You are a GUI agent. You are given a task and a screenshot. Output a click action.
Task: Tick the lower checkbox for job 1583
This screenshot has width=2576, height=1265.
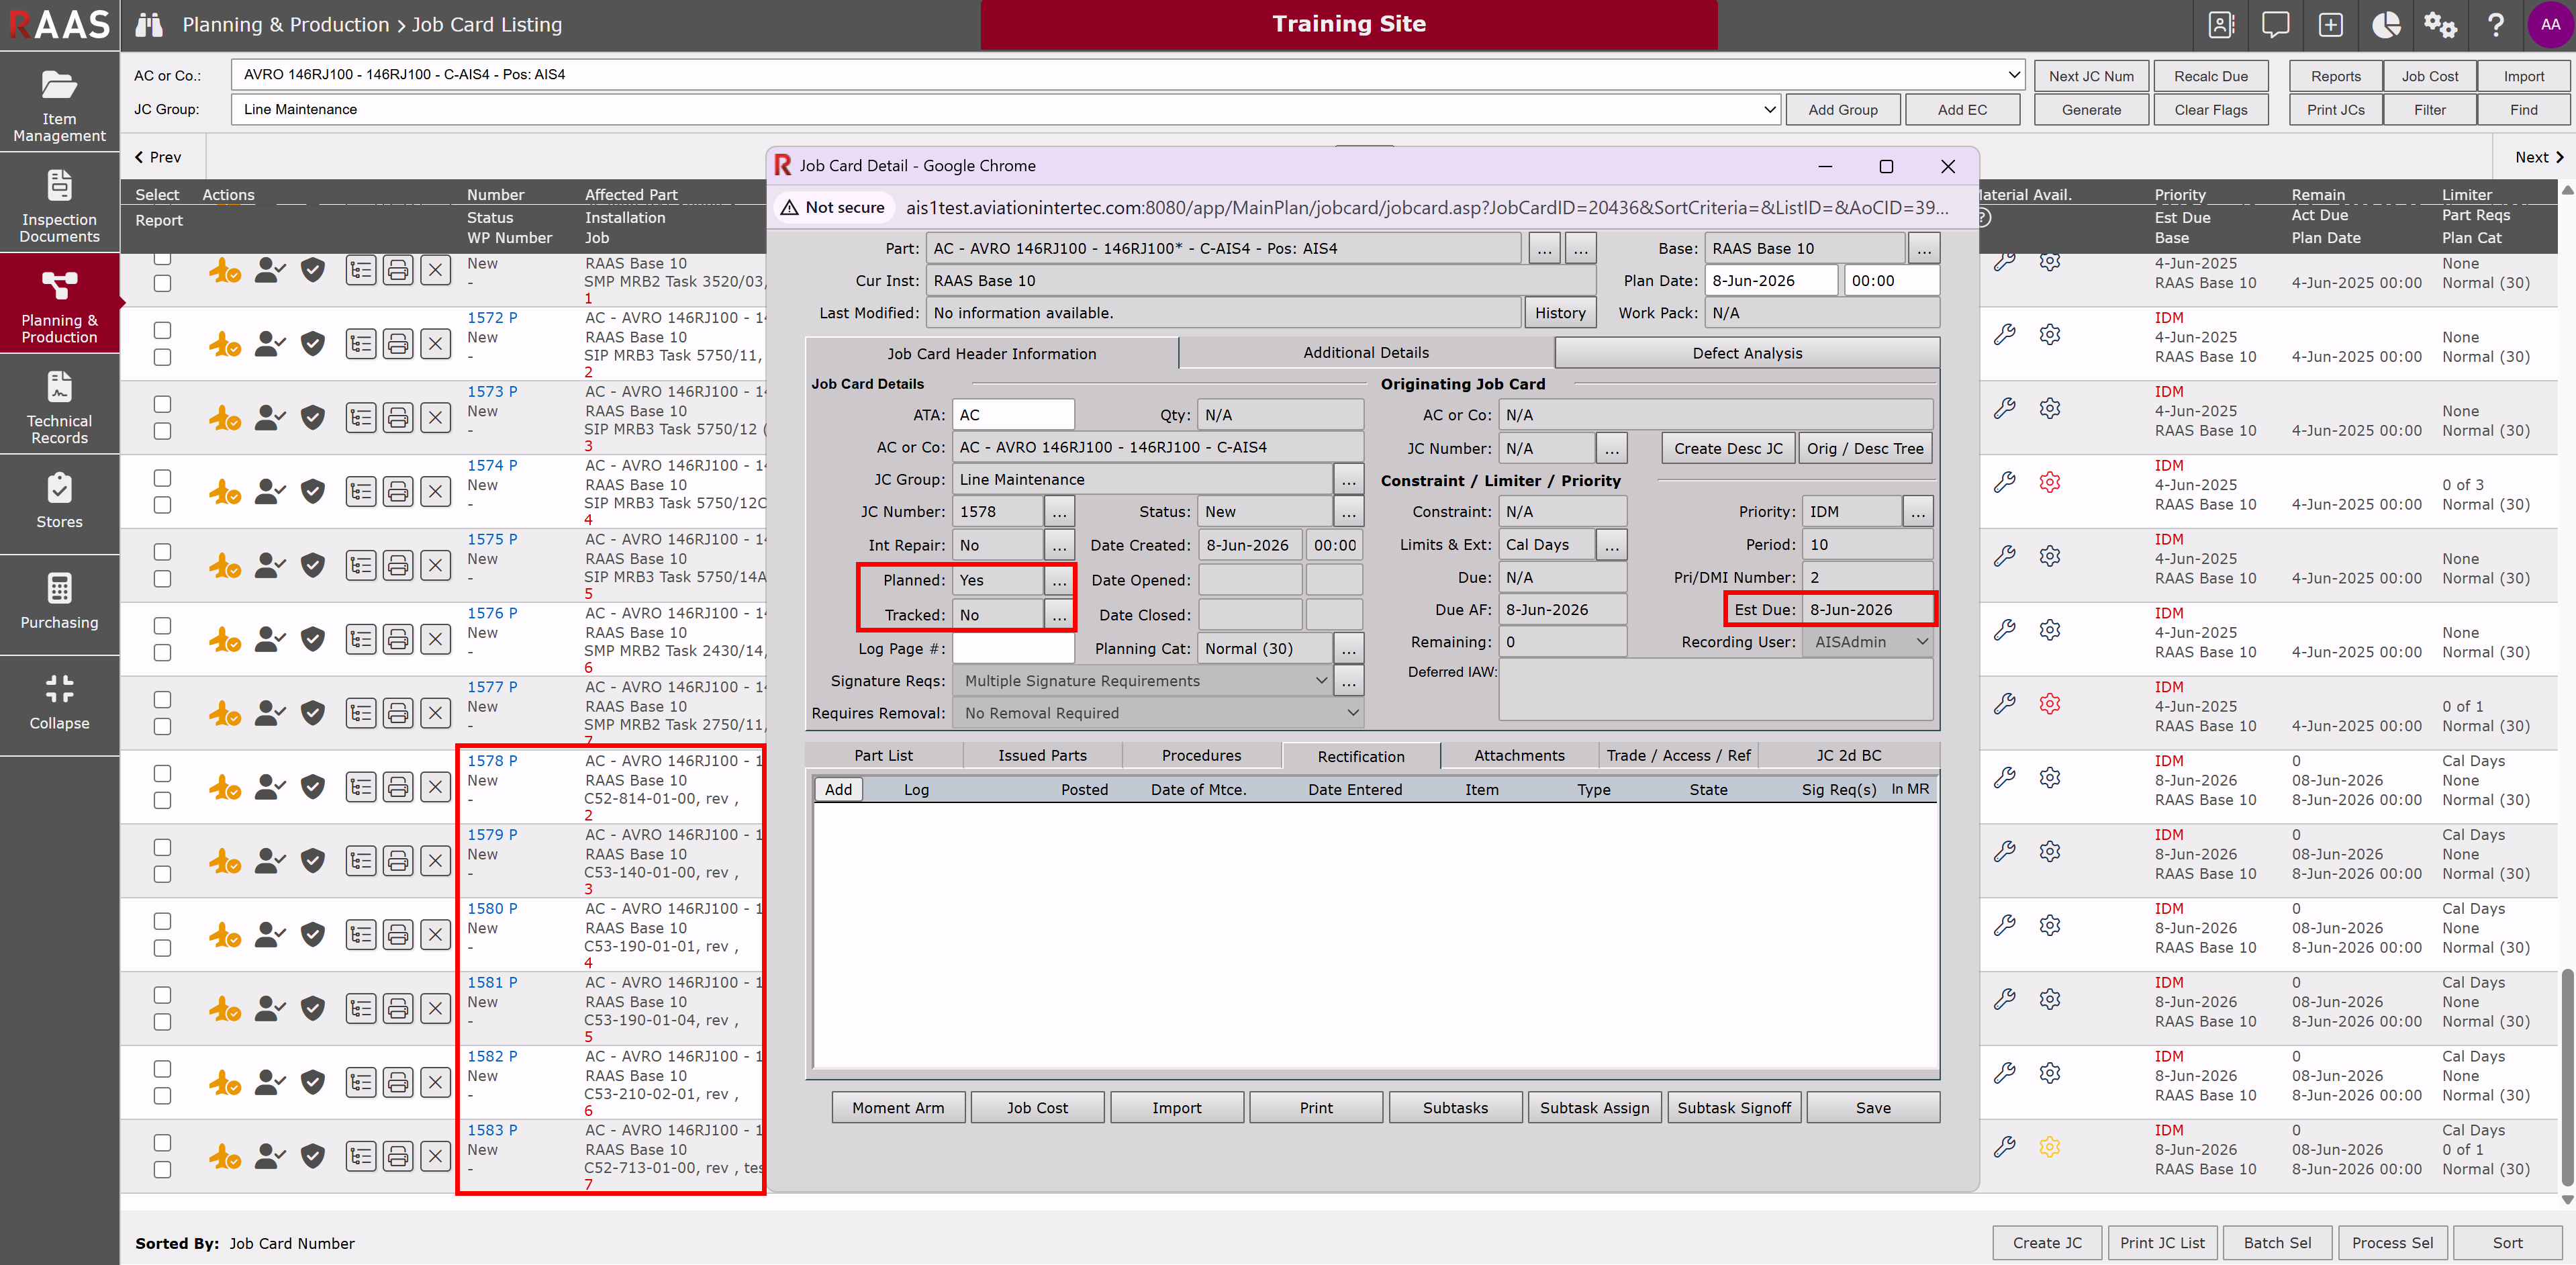pos(162,1170)
